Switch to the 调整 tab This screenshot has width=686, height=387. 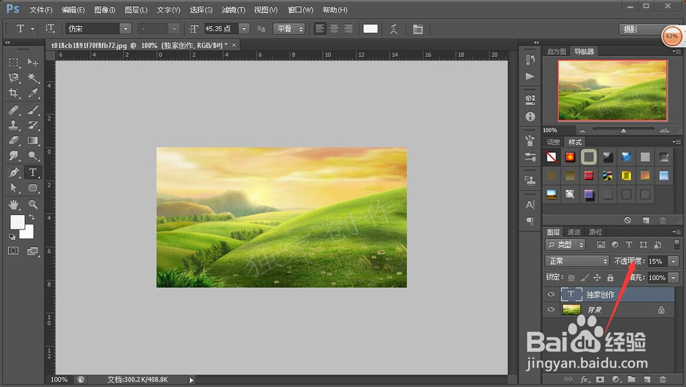click(553, 142)
